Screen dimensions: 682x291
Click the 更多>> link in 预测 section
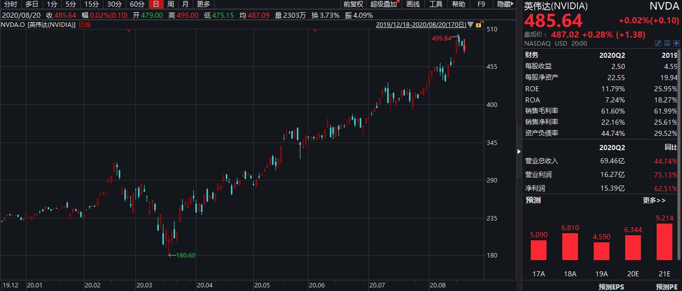654,200
